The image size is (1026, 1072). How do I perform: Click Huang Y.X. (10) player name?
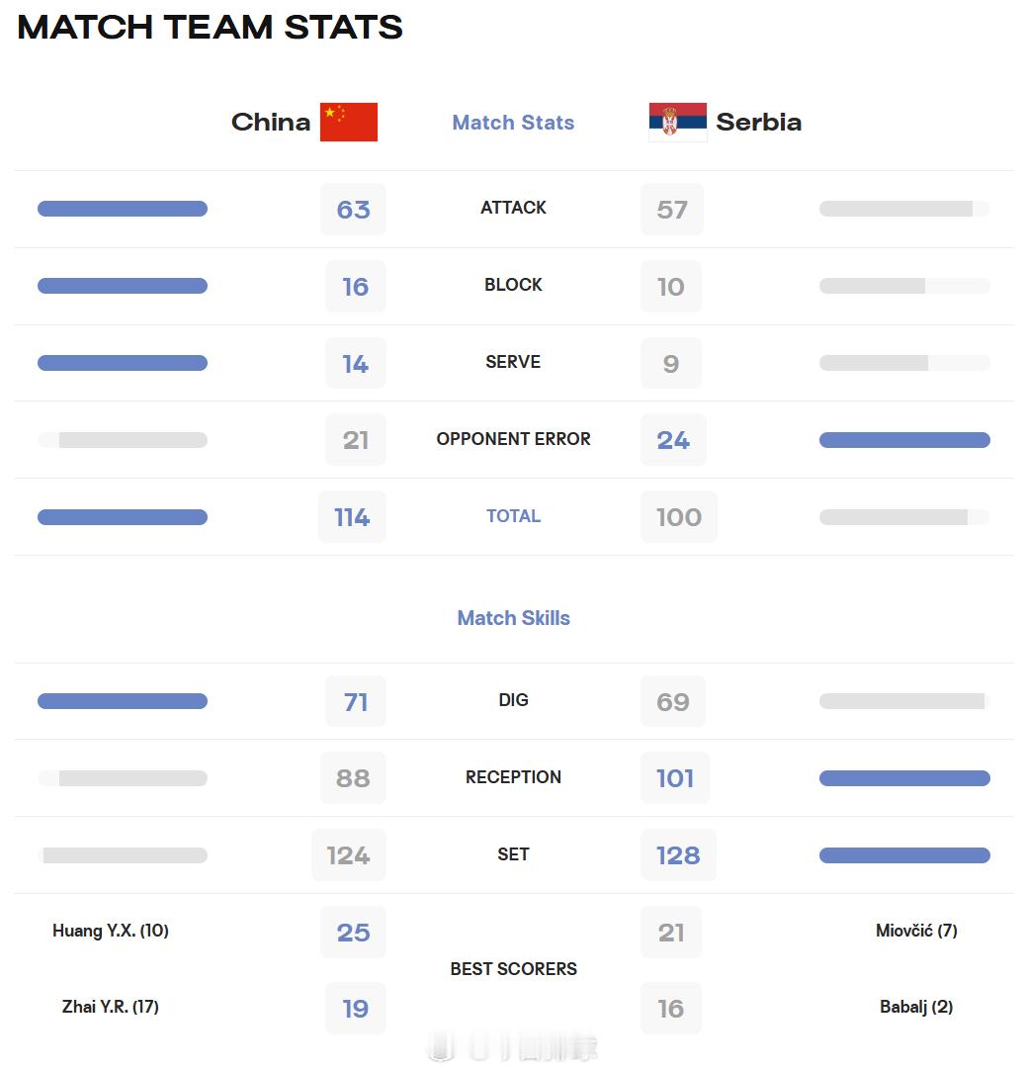point(111,931)
